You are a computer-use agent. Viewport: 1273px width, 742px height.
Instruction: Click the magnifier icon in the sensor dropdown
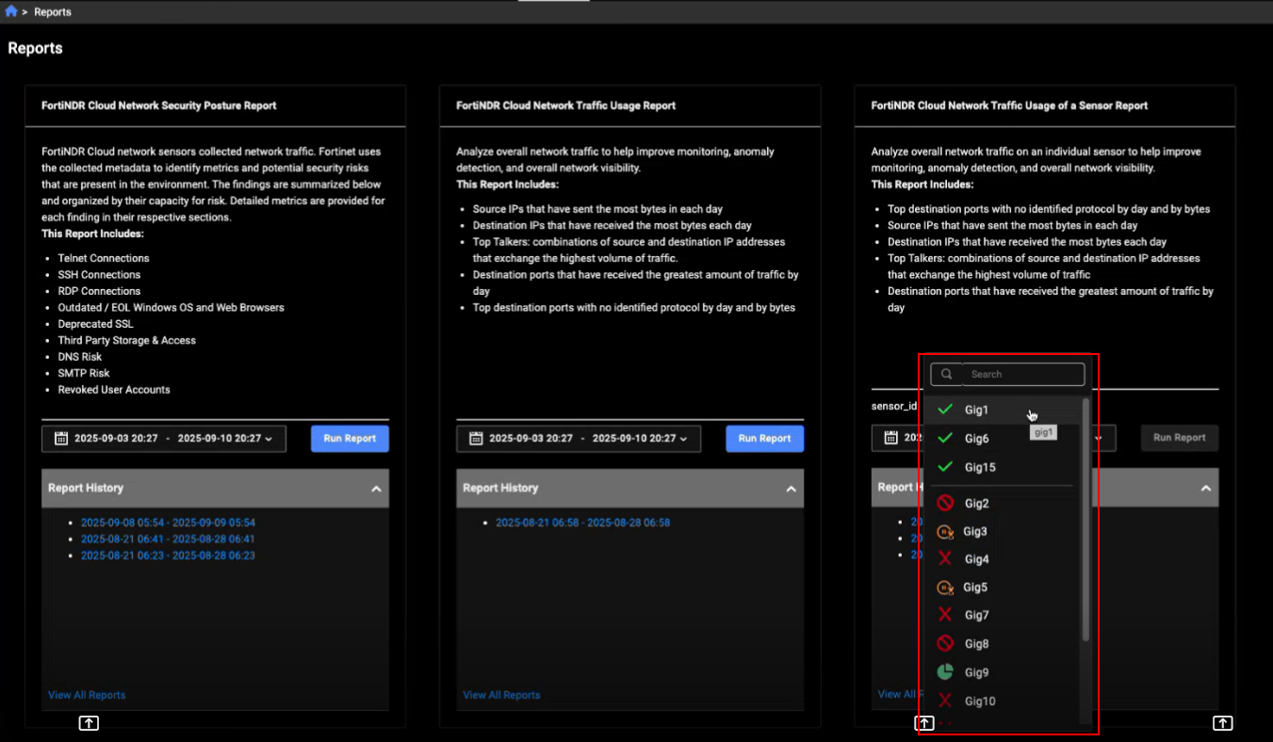[947, 374]
